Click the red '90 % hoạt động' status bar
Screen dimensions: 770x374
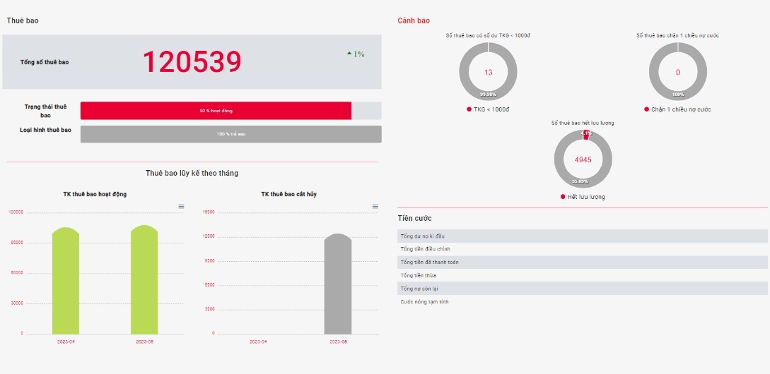(216, 111)
